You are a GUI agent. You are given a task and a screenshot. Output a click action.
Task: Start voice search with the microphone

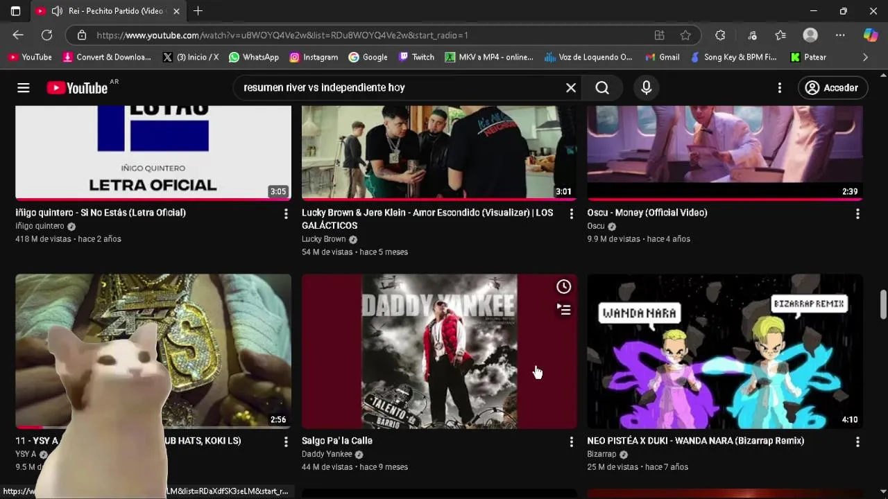(x=646, y=88)
